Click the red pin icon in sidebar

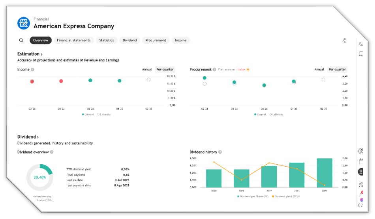[x=361, y=193]
